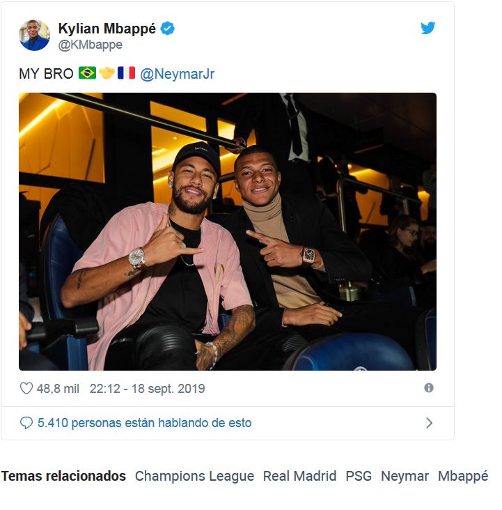Like the tweet with heart icon

pos(26,389)
